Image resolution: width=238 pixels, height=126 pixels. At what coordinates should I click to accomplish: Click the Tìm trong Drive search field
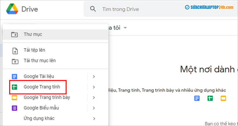coord(161,9)
